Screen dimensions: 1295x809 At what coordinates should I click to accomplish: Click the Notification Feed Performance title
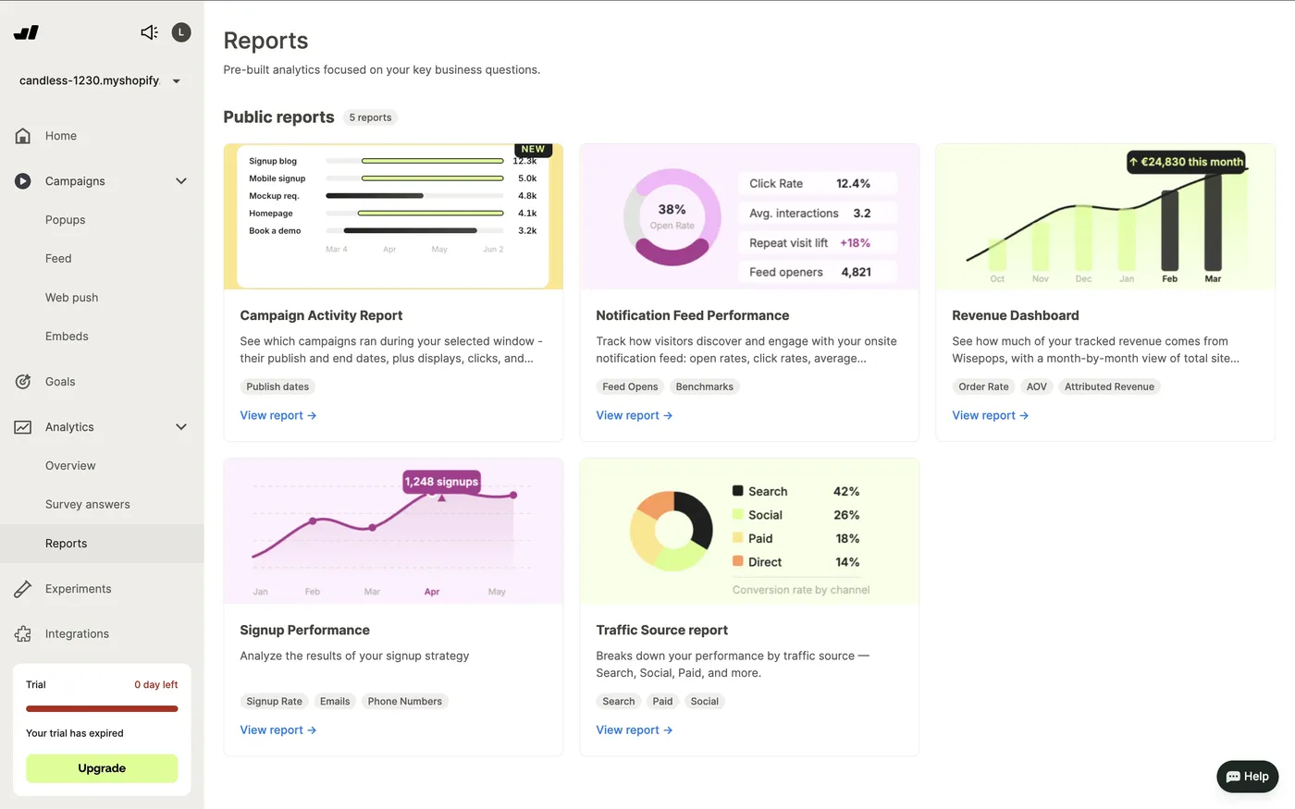[693, 315]
